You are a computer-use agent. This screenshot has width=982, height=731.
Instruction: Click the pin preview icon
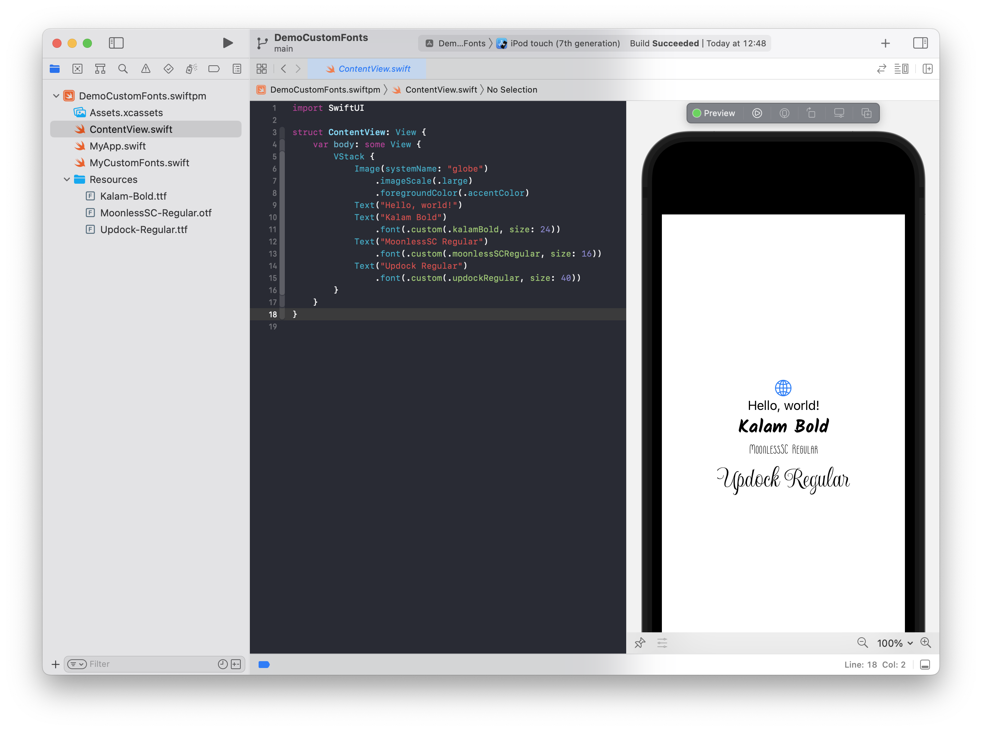point(640,643)
